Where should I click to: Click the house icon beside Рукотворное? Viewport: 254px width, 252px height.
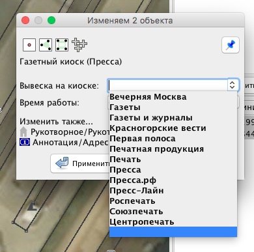coord(23,132)
